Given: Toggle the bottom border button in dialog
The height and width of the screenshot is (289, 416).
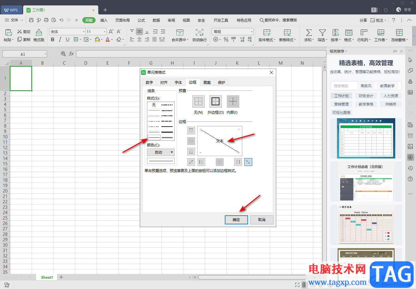Looking at the screenshot, I should click(x=191, y=152).
